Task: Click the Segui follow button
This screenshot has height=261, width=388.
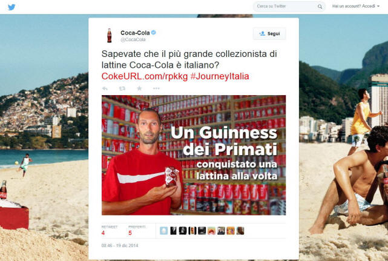Action: point(269,34)
